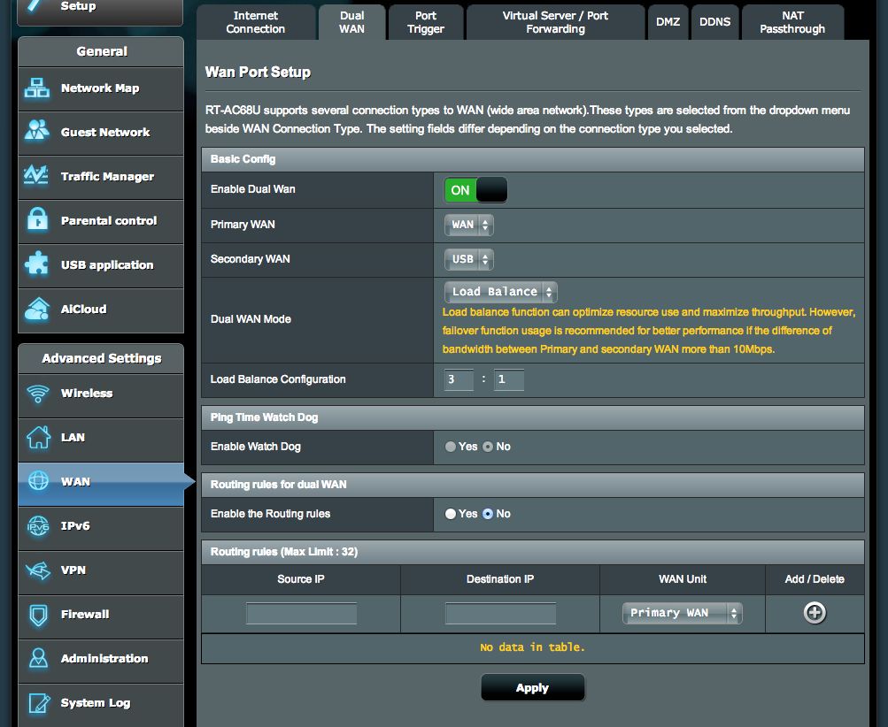The width and height of the screenshot is (888, 727).
Task: Click the 'Routing rules for dual WAN' header
Action: tap(532, 485)
